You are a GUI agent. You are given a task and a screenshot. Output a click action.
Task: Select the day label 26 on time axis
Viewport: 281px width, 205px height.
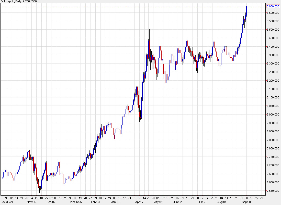click(173, 198)
